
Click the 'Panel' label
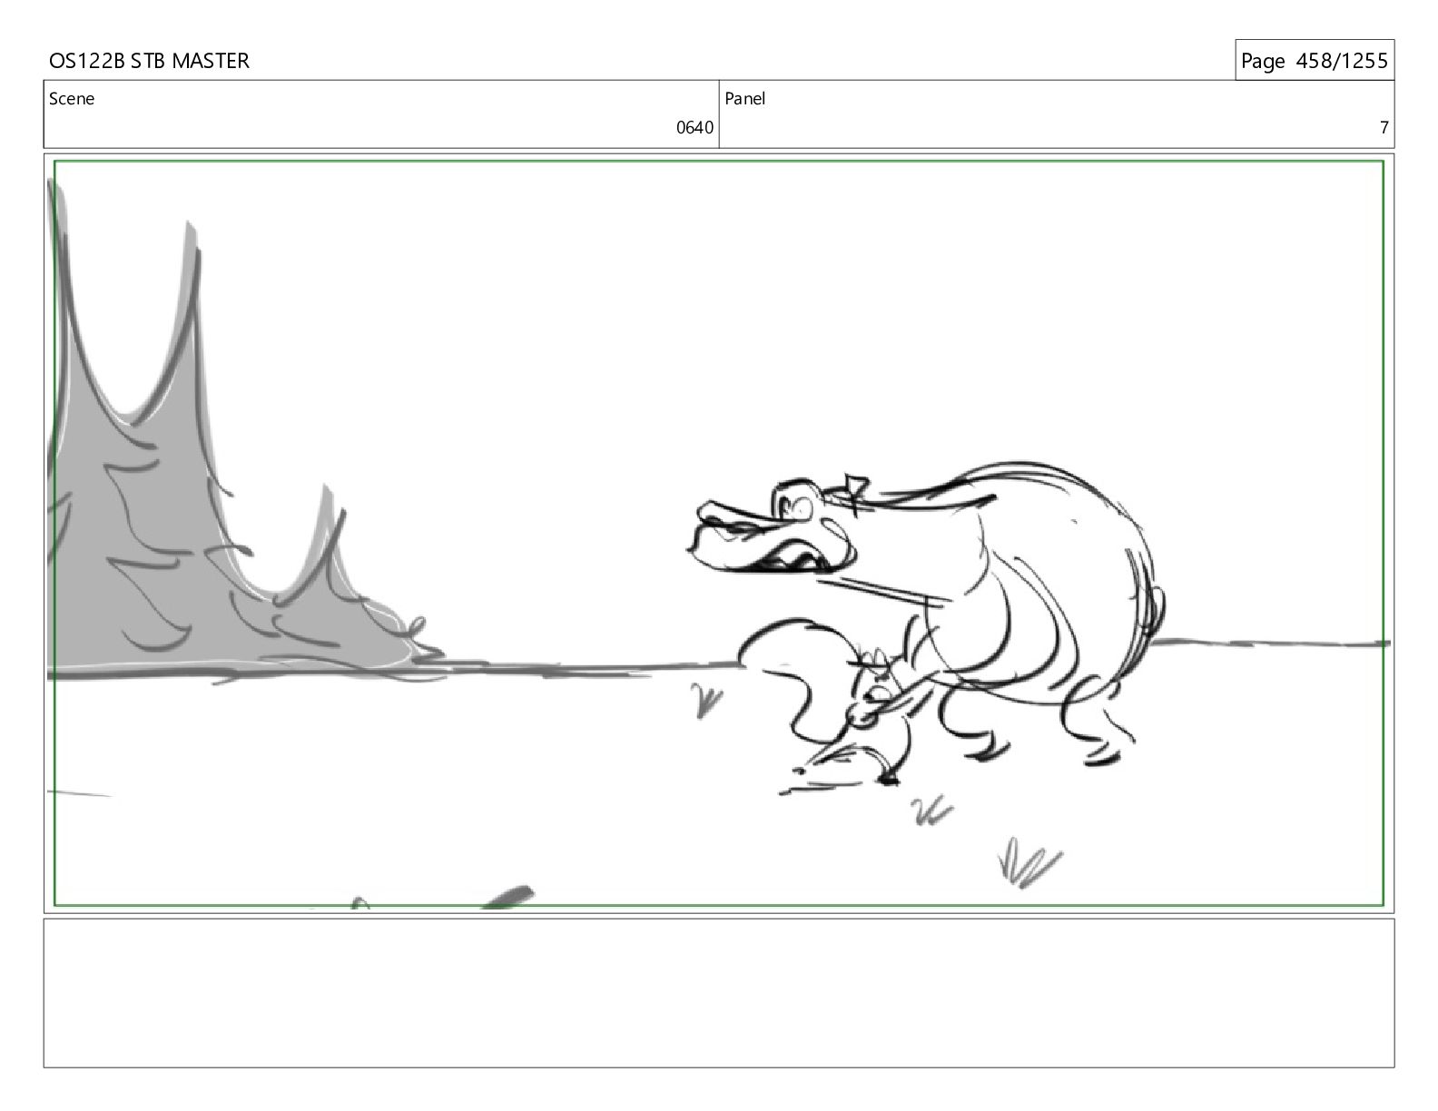tap(745, 99)
